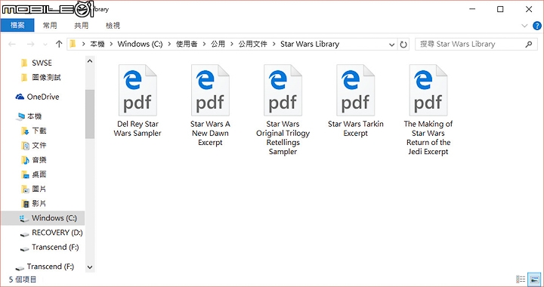This screenshot has width=544, height=287.
Task: Switch to large icons view in status bar
Action: pyautogui.click(x=534, y=279)
